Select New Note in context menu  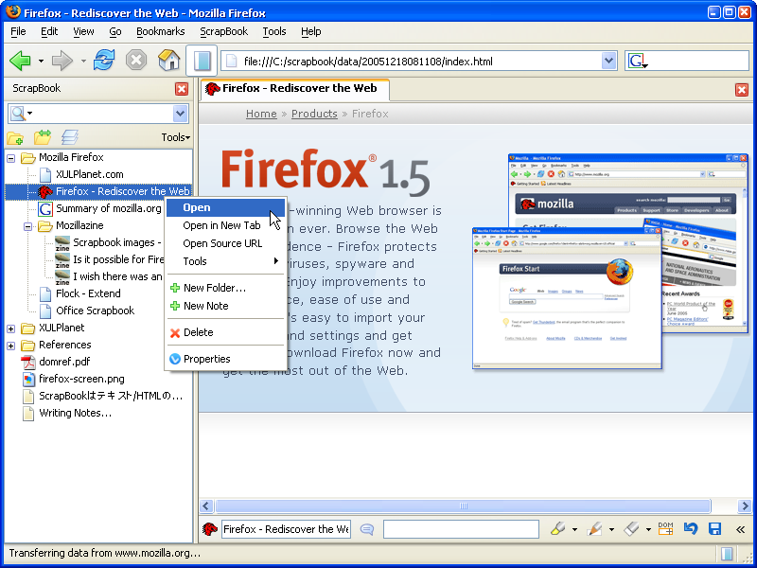pos(225,306)
